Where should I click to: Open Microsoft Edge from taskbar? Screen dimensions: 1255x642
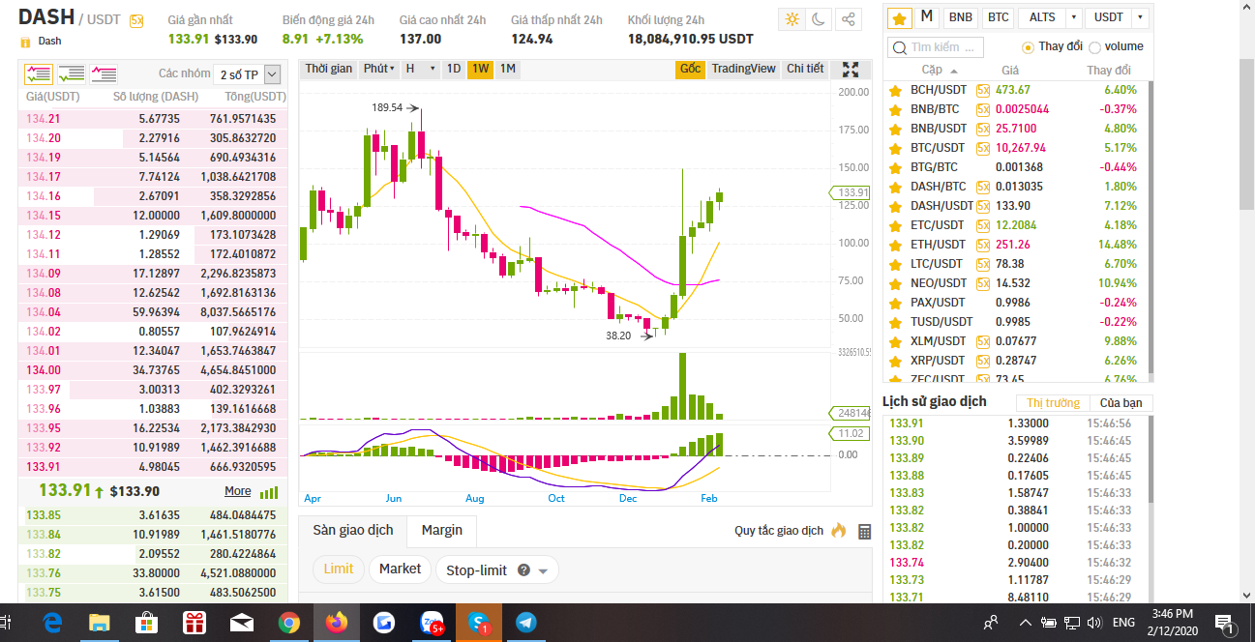click(51, 623)
